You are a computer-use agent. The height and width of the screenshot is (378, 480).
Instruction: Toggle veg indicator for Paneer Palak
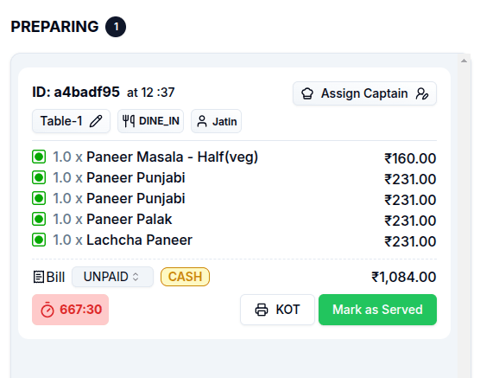tap(39, 219)
